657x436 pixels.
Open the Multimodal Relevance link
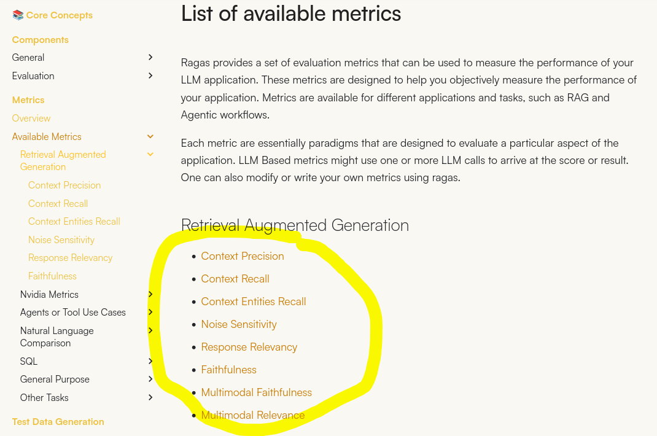click(252, 415)
